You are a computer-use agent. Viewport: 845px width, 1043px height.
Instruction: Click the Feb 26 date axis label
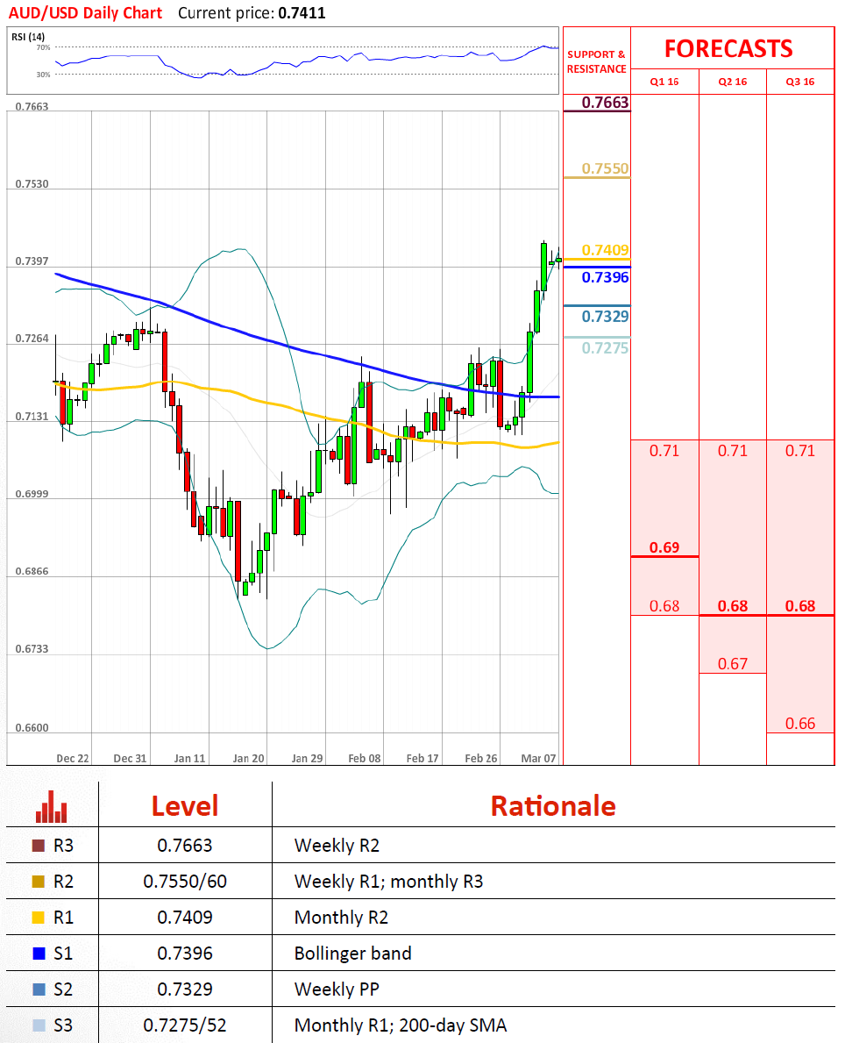(480, 758)
